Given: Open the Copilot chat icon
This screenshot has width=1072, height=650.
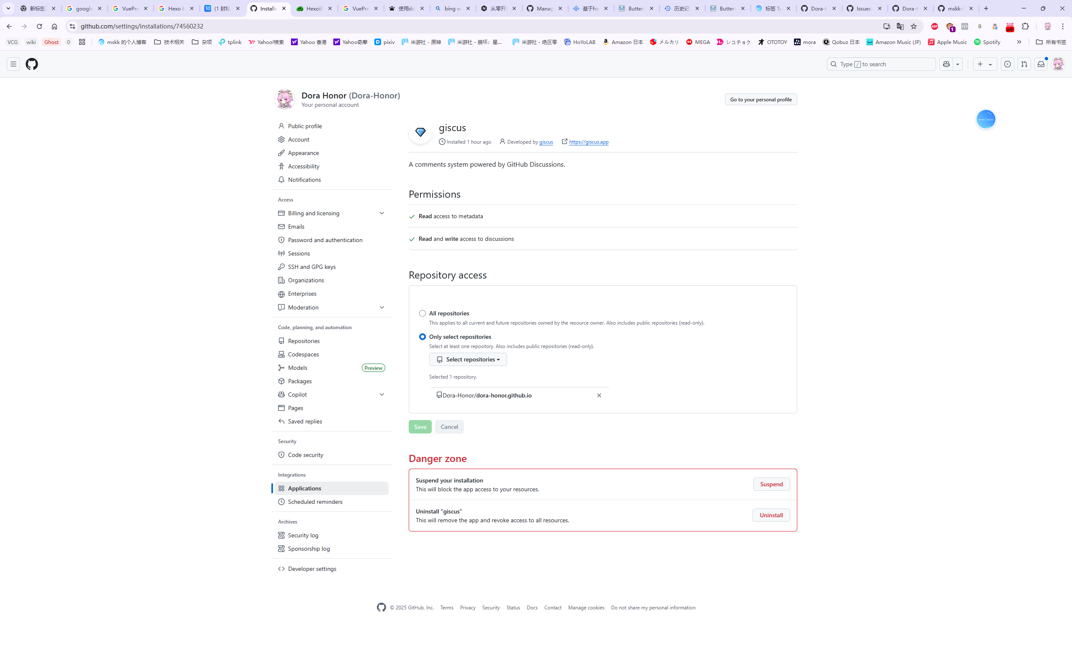Looking at the screenshot, I should coord(946,64).
